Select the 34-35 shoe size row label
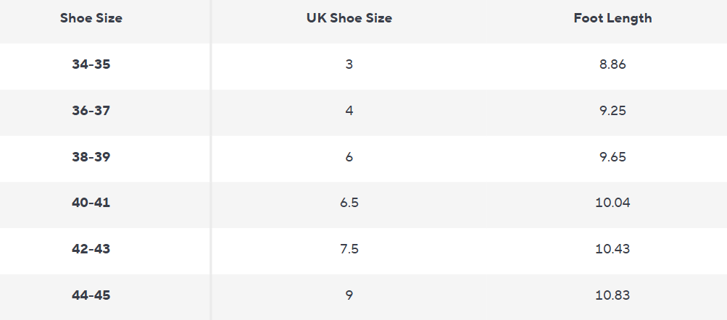Screen dimensions: 727x320 coord(91,64)
